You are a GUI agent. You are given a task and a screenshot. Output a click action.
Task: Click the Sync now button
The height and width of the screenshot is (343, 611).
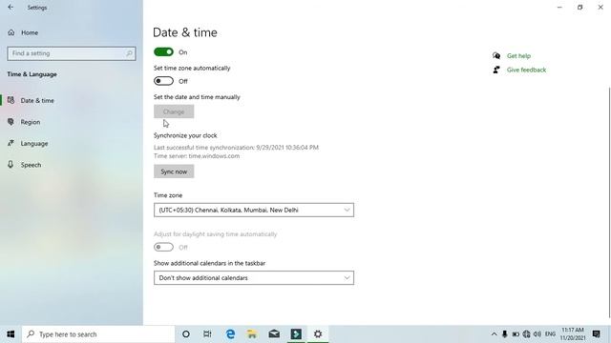pos(174,171)
